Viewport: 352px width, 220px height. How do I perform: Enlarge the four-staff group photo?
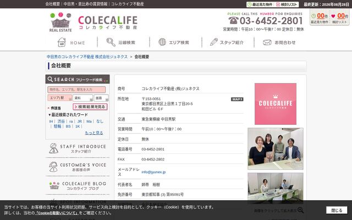click(x=276, y=148)
